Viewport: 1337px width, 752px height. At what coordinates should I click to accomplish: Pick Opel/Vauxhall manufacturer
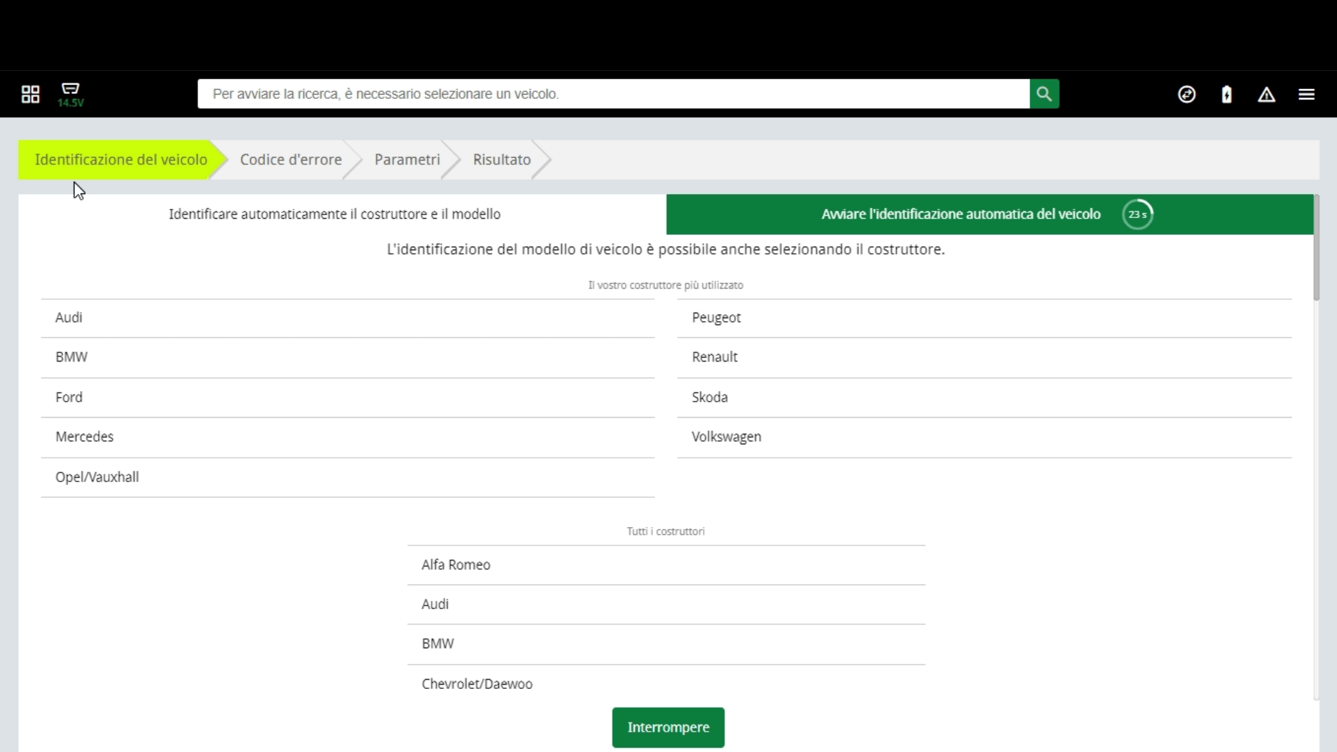point(348,477)
